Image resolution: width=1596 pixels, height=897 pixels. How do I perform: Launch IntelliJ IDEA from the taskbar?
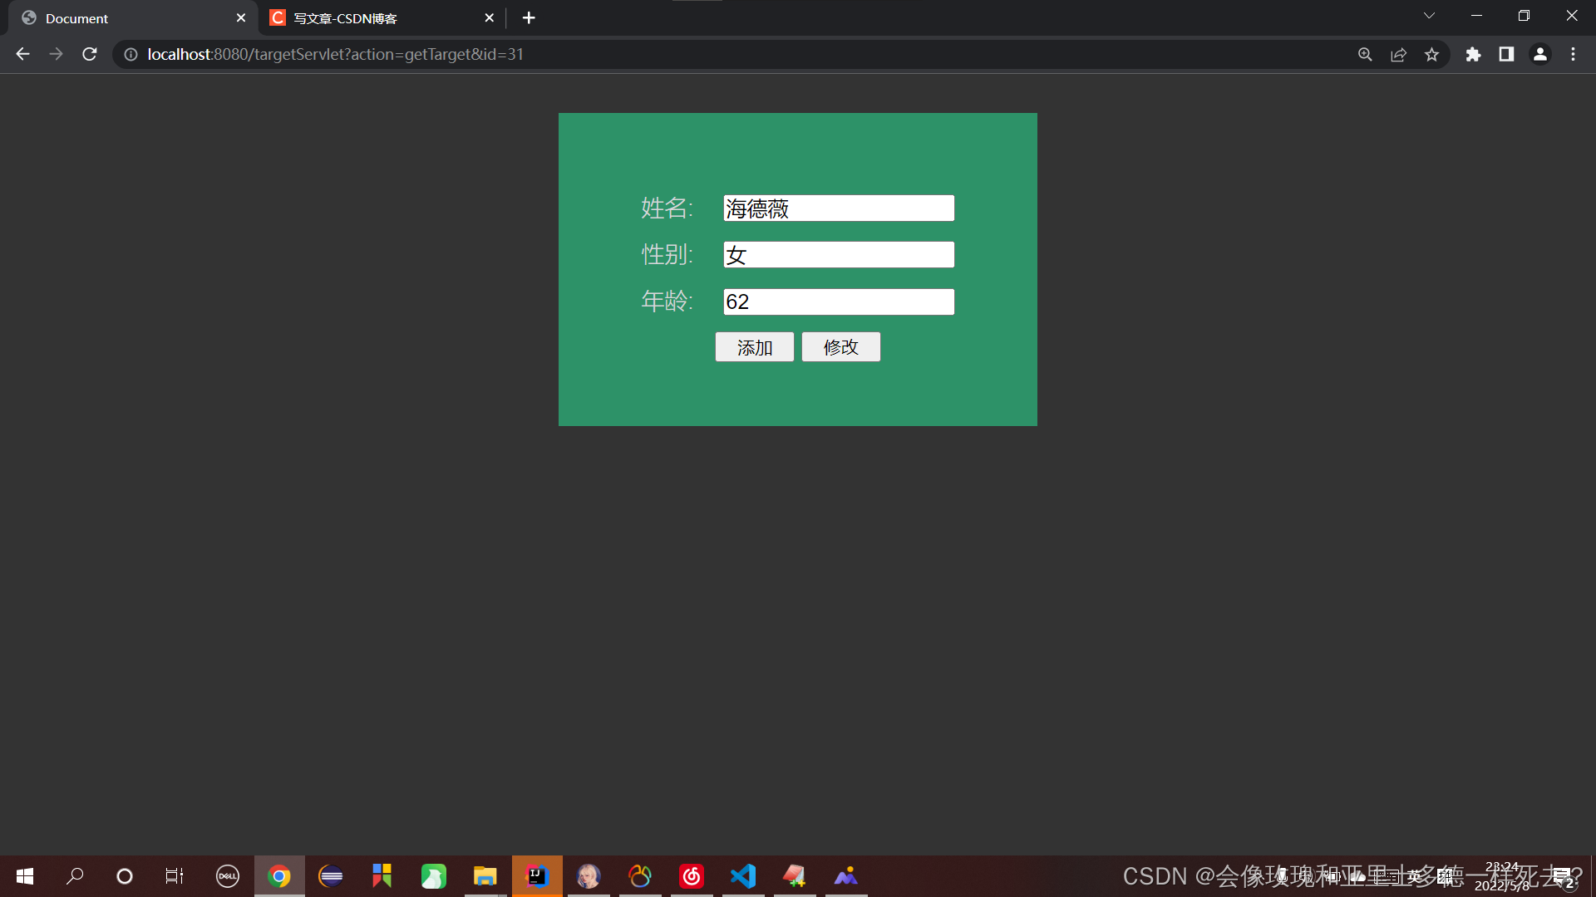(537, 876)
